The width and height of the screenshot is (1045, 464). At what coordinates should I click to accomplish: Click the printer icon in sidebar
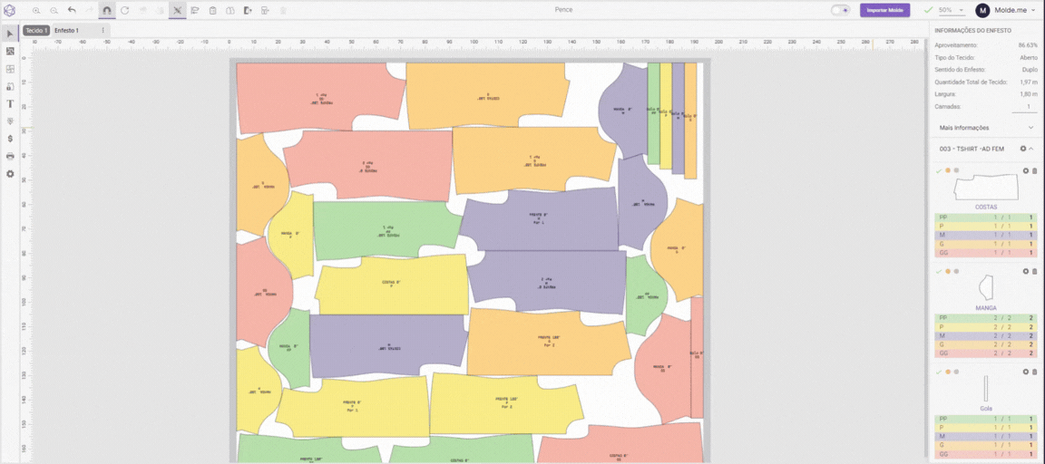(10, 157)
